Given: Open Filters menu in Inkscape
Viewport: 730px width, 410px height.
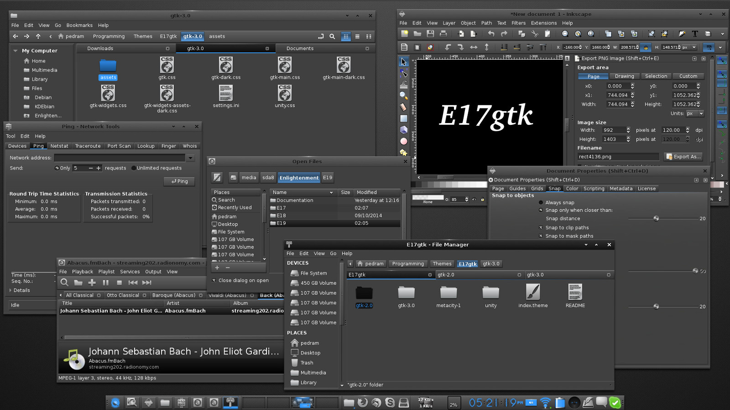Looking at the screenshot, I should 518,23.
